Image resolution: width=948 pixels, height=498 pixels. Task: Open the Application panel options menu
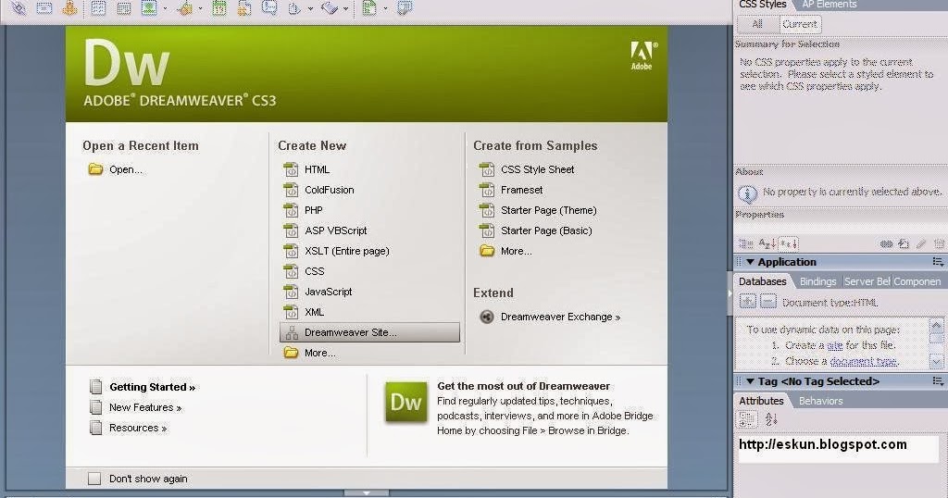[x=938, y=262]
